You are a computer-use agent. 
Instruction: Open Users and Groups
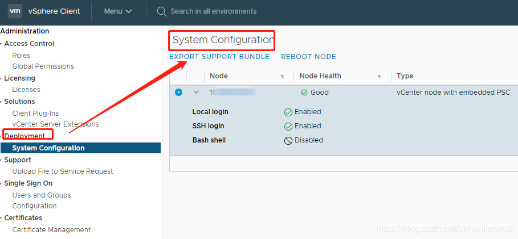(42, 195)
